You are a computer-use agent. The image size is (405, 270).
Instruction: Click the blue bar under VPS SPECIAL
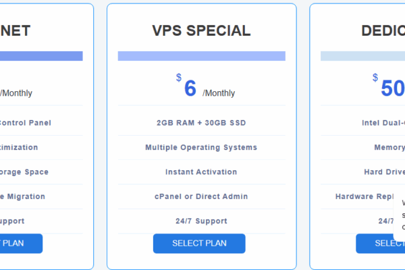(201, 56)
